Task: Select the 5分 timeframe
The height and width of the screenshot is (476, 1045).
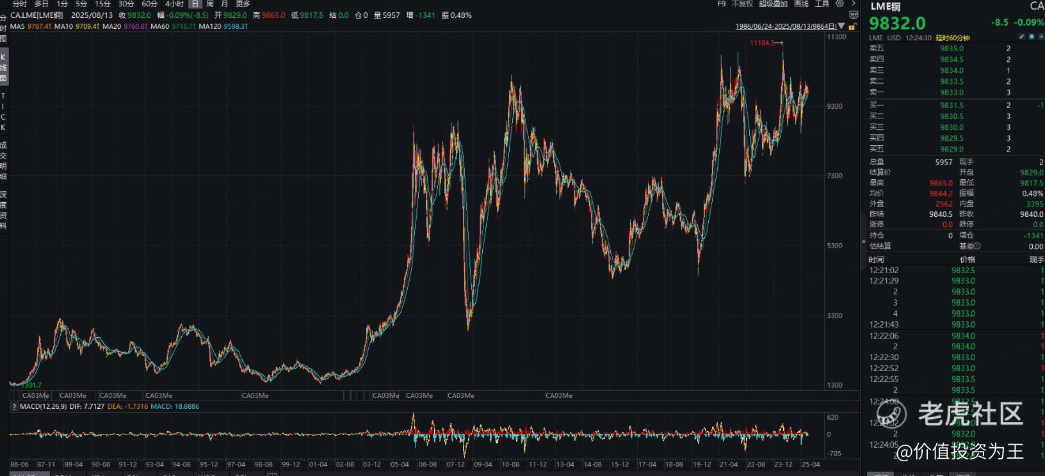Action: [x=81, y=4]
